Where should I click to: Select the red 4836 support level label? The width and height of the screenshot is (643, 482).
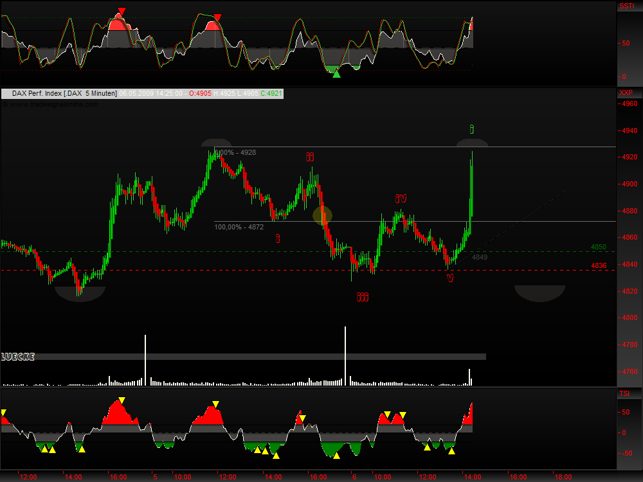point(599,265)
